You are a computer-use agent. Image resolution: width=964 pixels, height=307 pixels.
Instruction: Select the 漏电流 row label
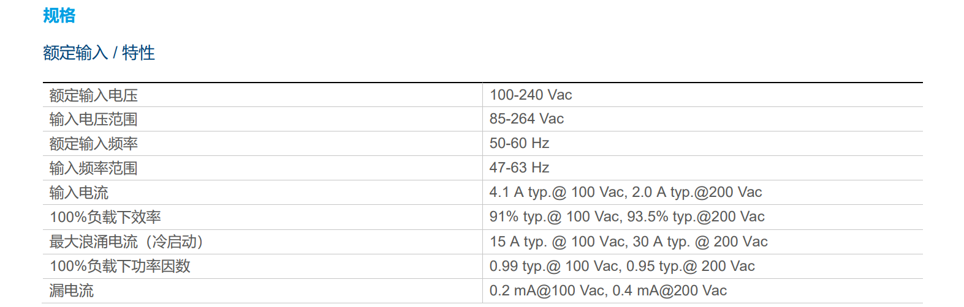pyautogui.click(x=72, y=290)
